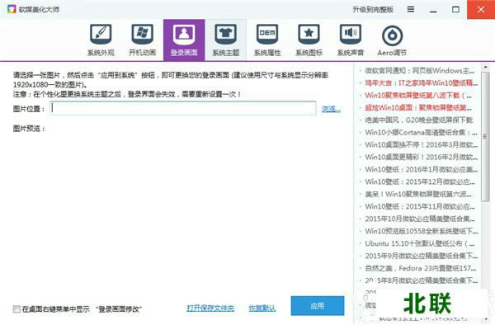This screenshot has width=495, height=325.
Task: Open news item 2015年9月微软必应精美壁纸合集
Action: click(x=421, y=256)
